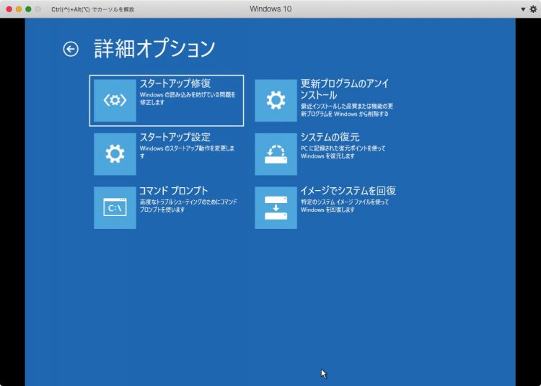Click description '特定のシステム イメージ ファイルを使って Windows を回復します'

pyautogui.click(x=345, y=205)
